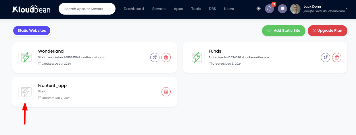The image size is (356, 135).
Task: Open the notifications bell with 15 badge
Action: tap(269, 9)
